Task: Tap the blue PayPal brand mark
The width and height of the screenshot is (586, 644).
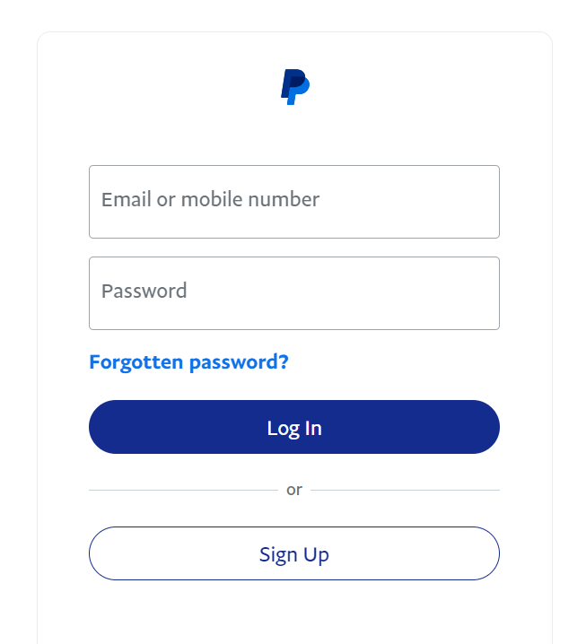Action: [x=294, y=87]
